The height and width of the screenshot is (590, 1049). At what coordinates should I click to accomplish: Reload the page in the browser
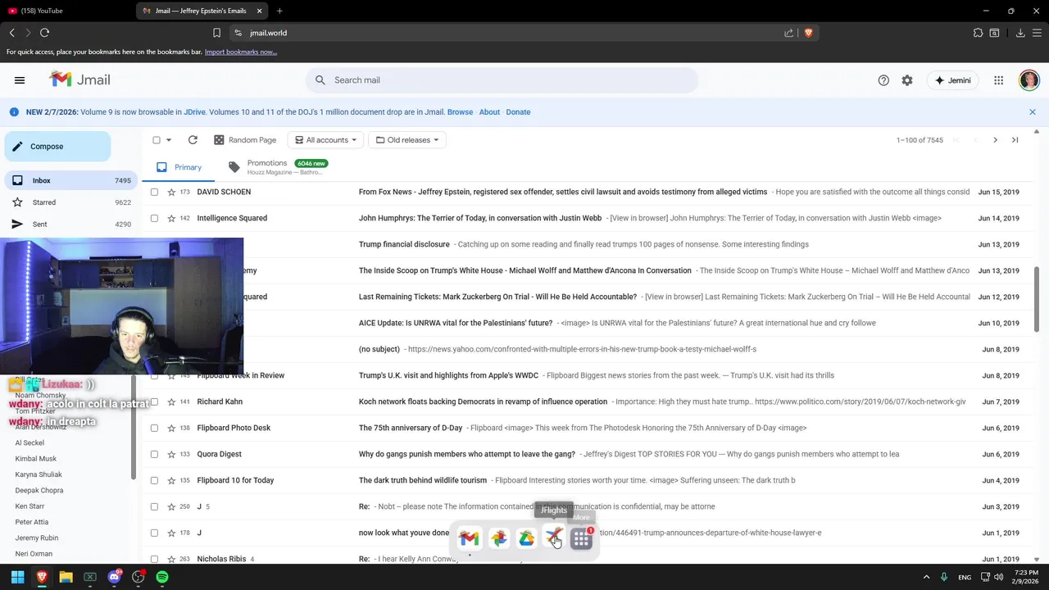point(44,33)
